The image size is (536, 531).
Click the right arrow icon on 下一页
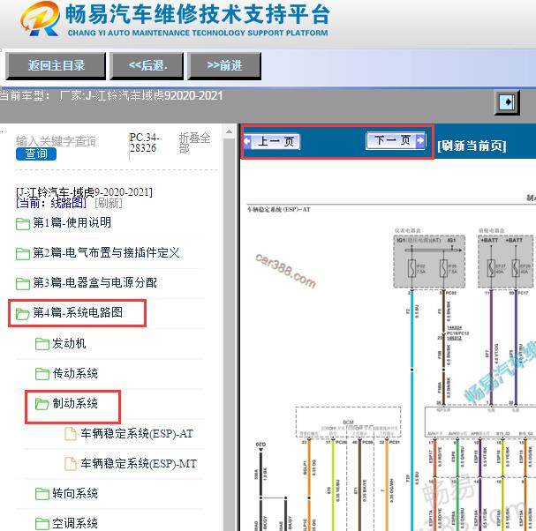tap(420, 140)
